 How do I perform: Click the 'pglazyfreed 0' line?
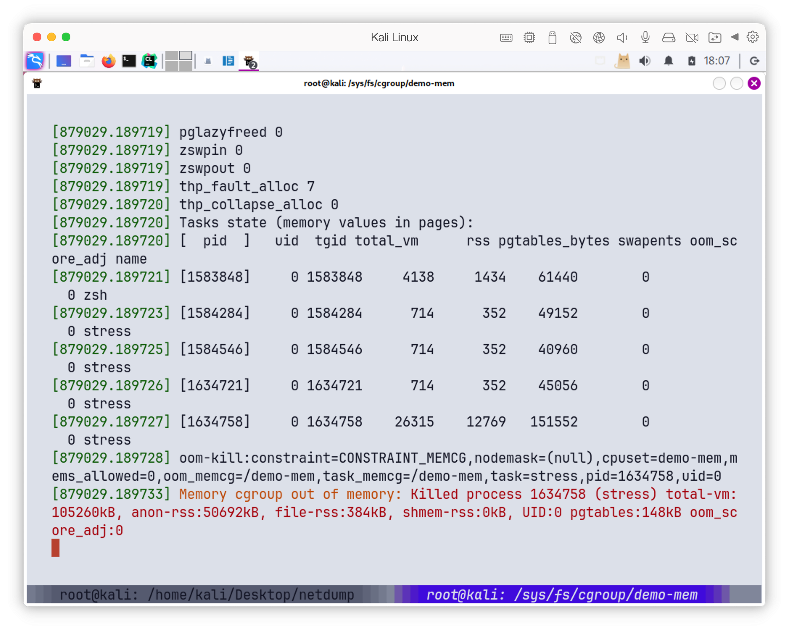[x=231, y=132]
